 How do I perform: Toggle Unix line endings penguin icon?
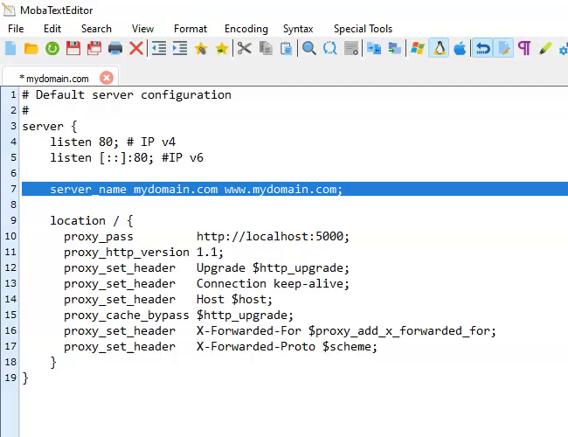pyautogui.click(x=439, y=48)
